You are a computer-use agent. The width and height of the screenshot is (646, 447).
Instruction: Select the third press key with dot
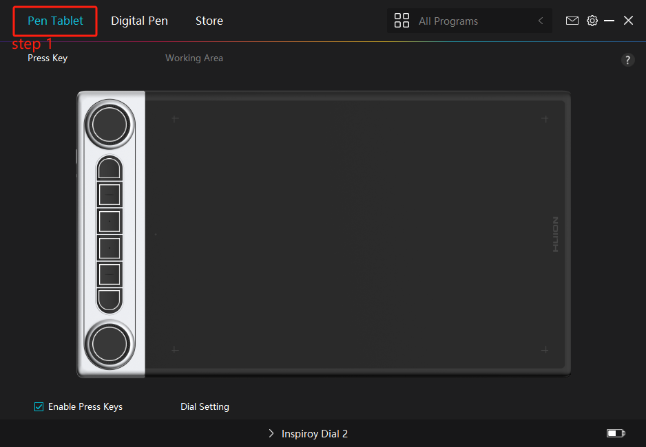click(110, 221)
